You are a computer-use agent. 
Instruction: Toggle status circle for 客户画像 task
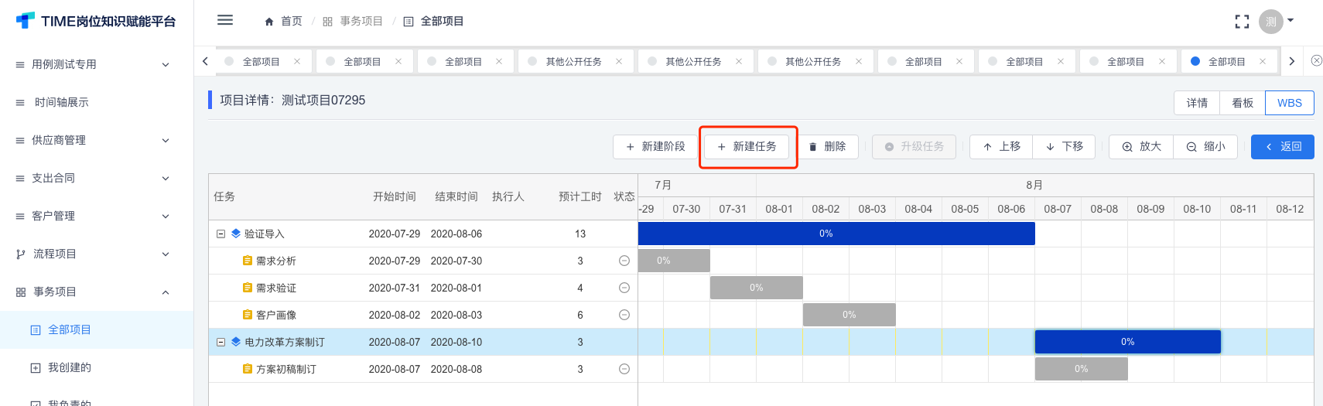click(x=624, y=316)
